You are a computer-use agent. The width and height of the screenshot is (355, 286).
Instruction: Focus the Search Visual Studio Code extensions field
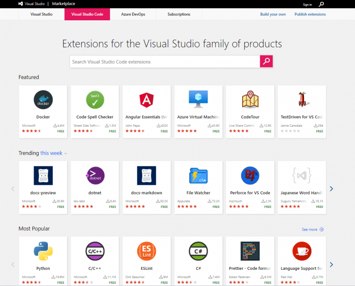[x=165, y=61]
